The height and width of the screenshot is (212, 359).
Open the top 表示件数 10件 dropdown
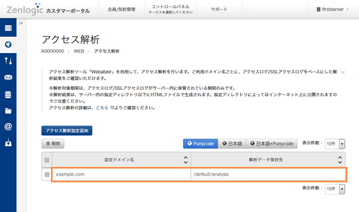tap(335, 144)
